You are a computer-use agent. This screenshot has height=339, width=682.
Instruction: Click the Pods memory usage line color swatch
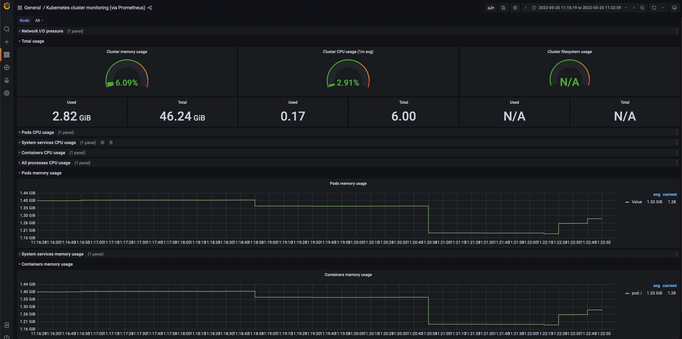coord(627,202)
